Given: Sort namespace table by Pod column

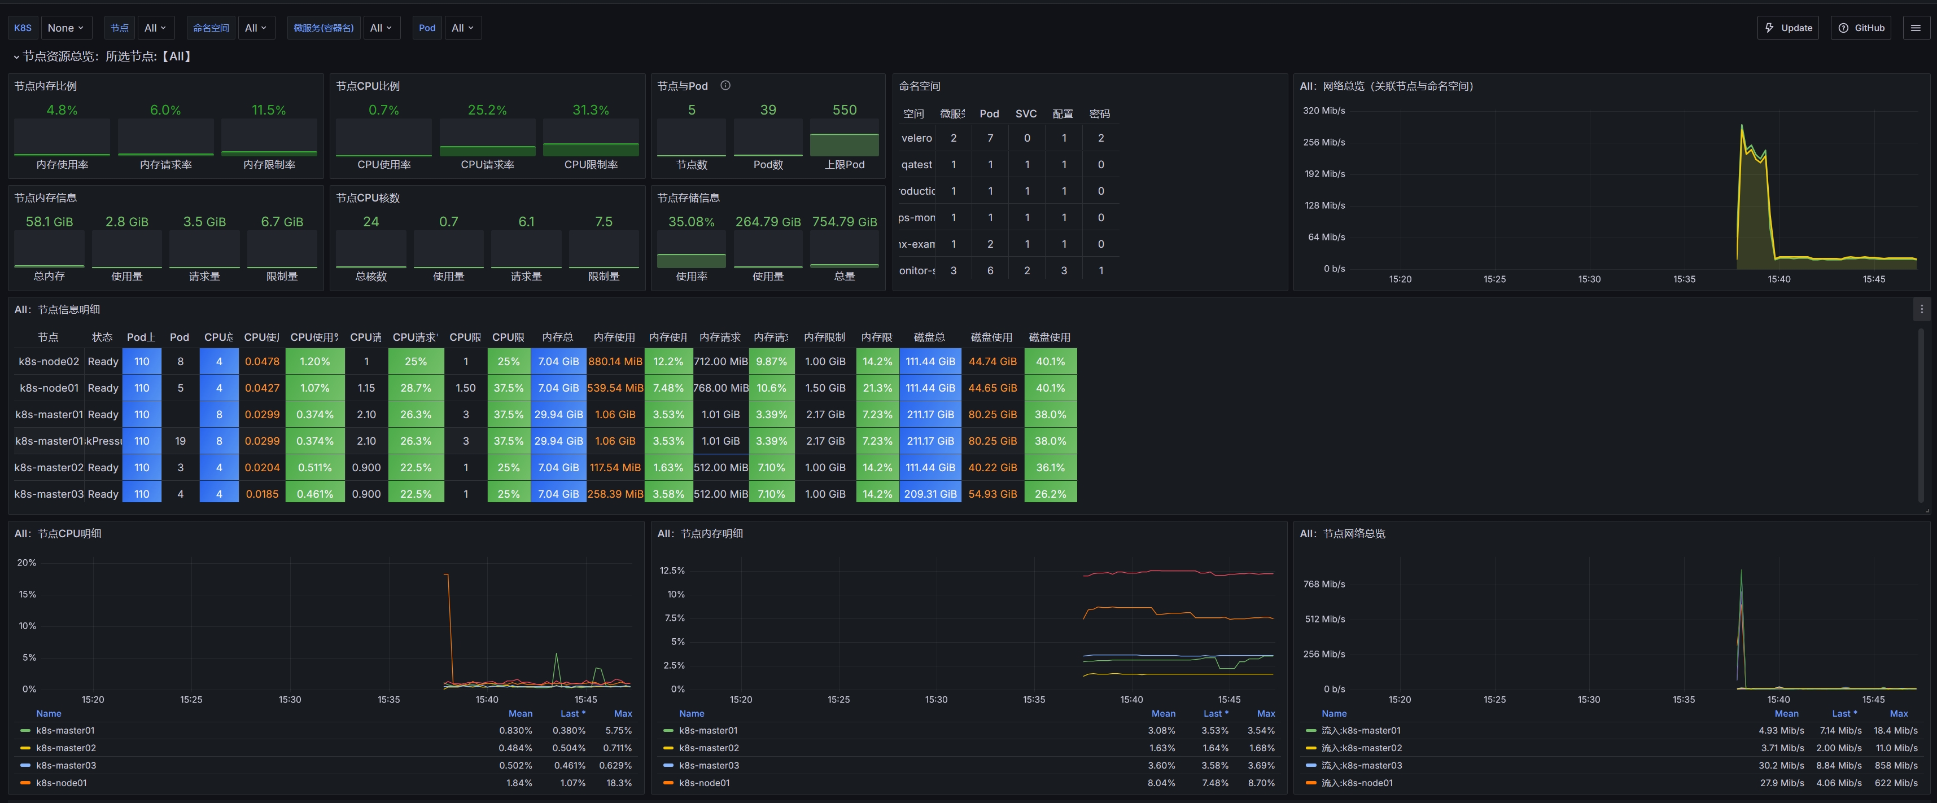Looking at the screenshot, I should click(990, 113).
